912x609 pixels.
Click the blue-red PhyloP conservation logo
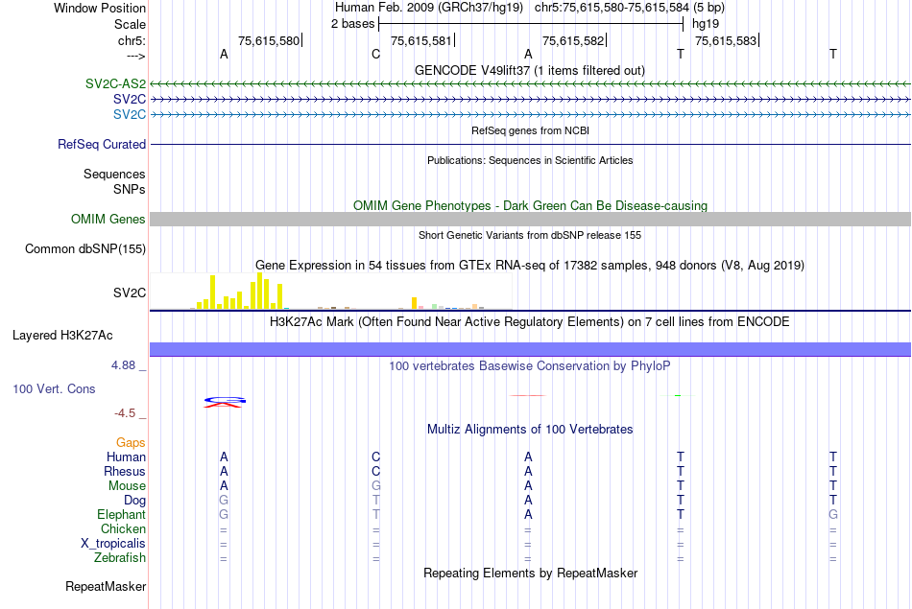point(225,402)
